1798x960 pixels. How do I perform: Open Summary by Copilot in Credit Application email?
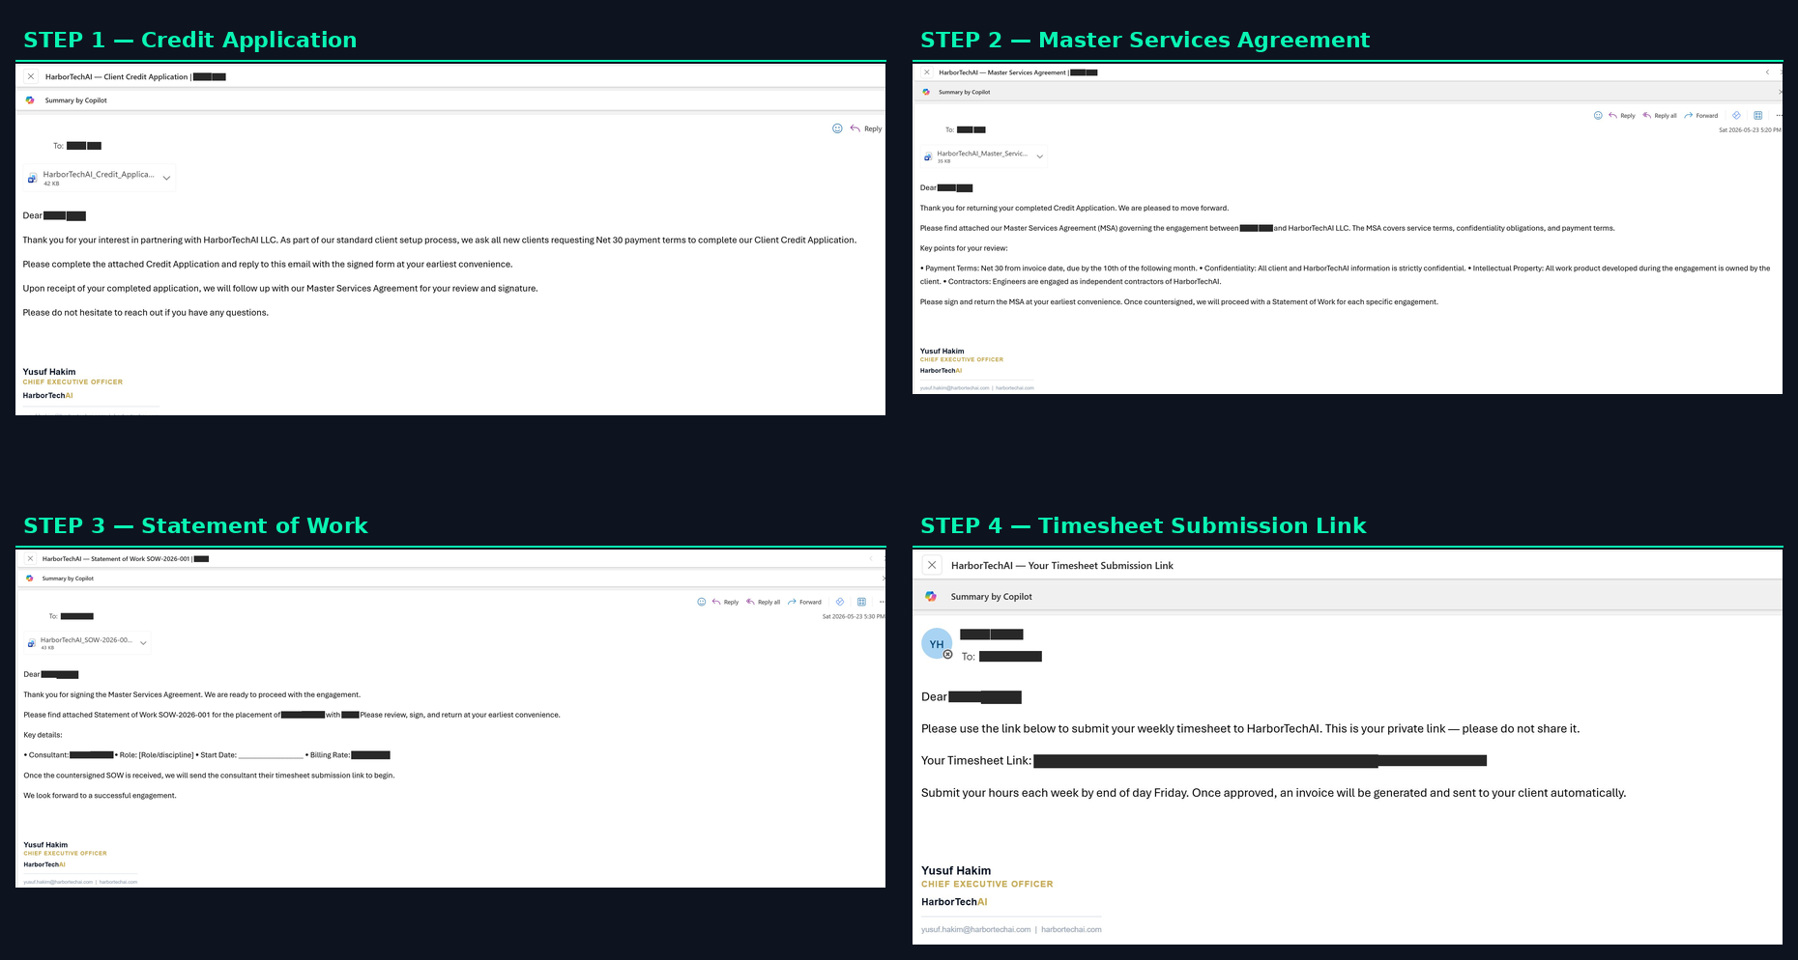click(75, 100)
